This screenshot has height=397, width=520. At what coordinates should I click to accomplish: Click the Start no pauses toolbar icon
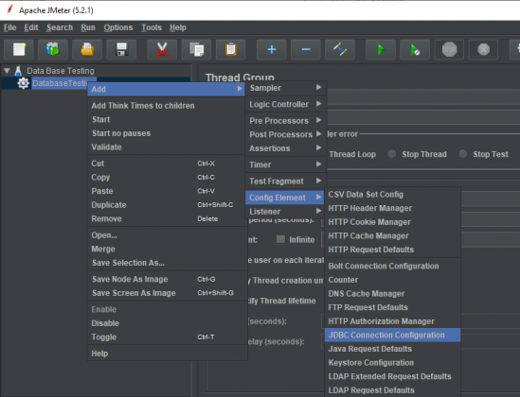tap(415, 49)
